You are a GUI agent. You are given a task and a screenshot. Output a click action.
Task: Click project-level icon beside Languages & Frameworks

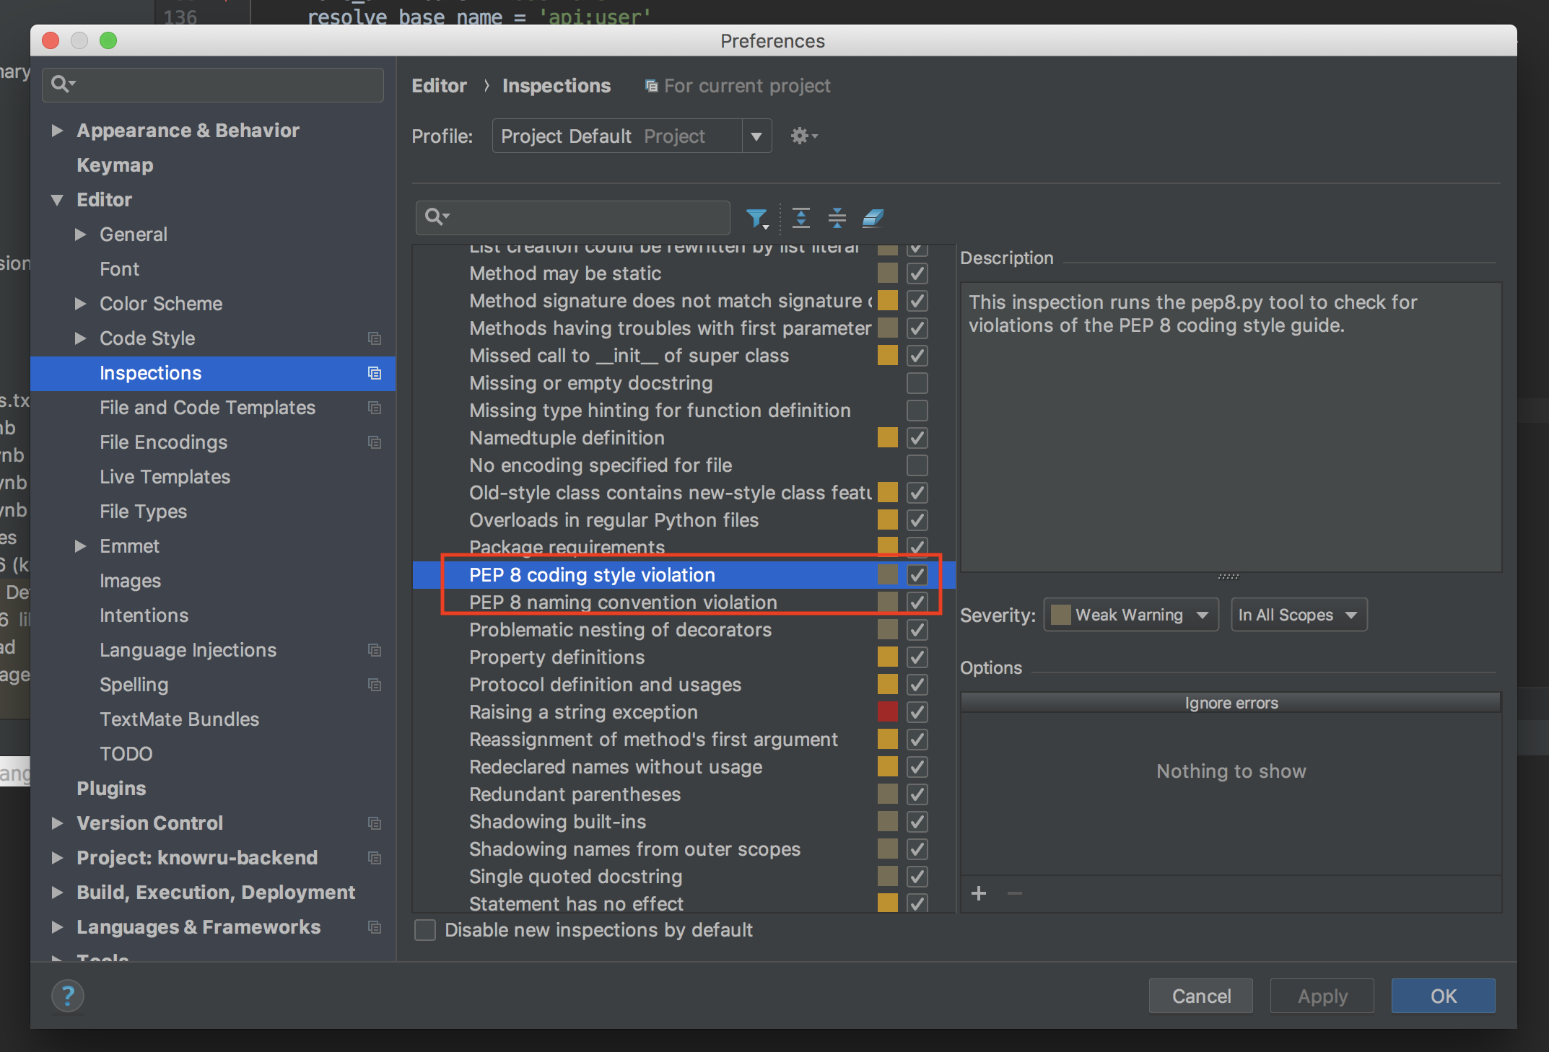(x=375, y=927)
